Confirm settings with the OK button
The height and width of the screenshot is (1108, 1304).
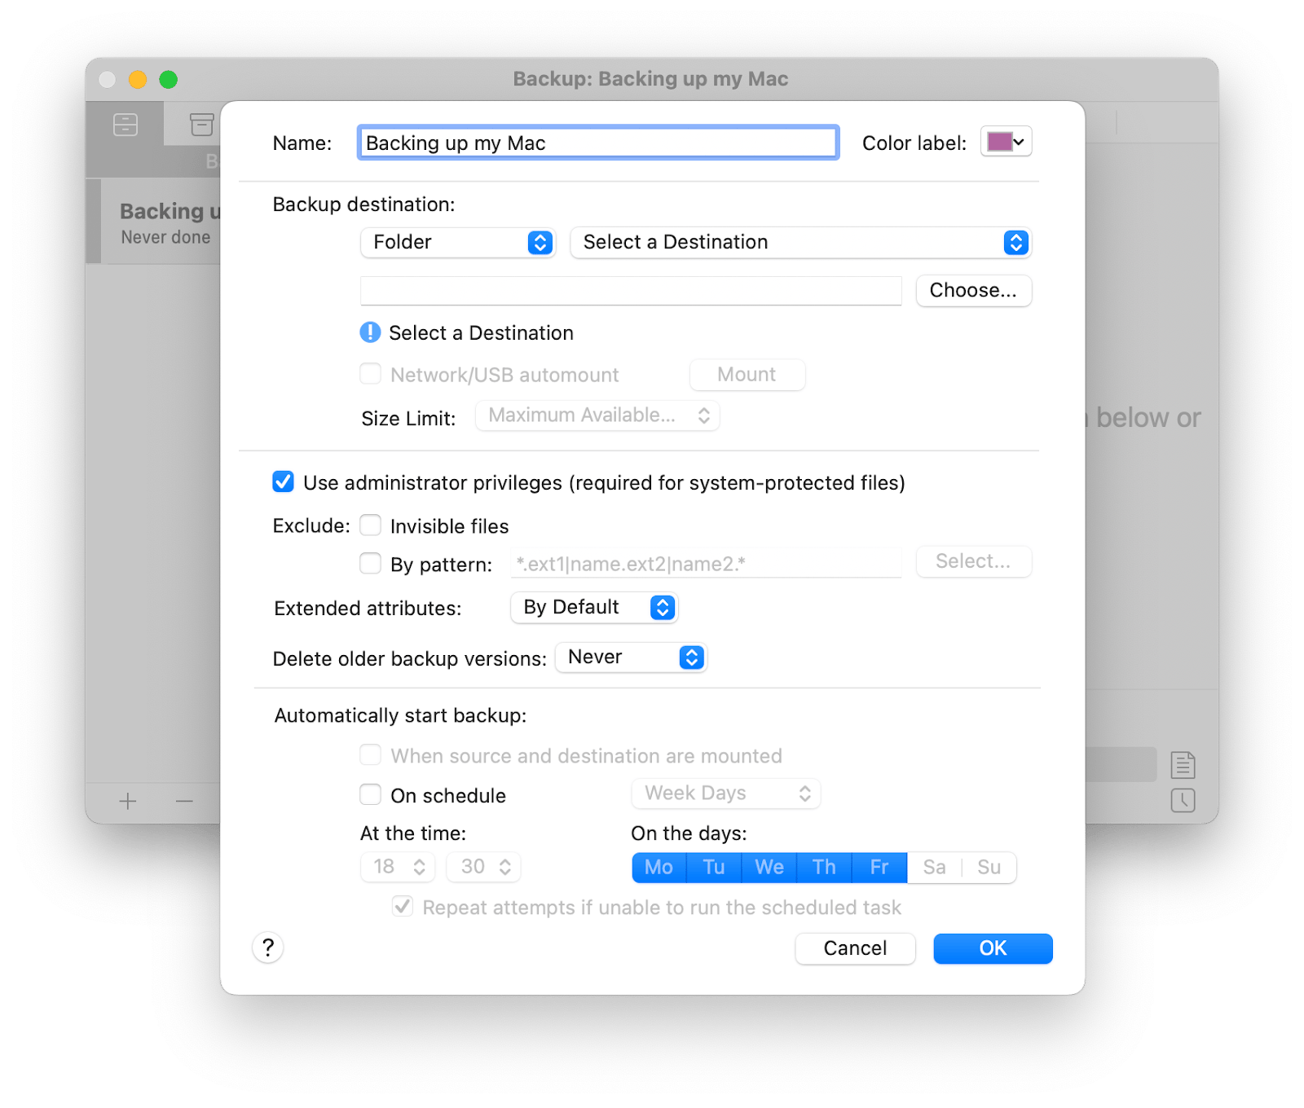pyautogui.click(x=993, y=948)
